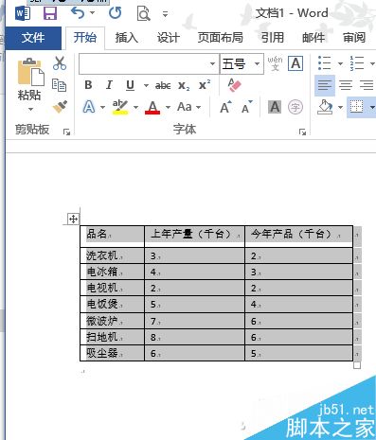Click the 扫地机 cell
Image resolution: width=376 pixels, height=440 pixels.
[x=112, y=337]
